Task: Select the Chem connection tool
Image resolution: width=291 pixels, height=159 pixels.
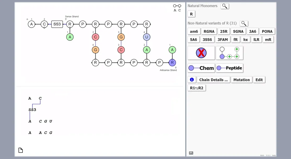Action: pyautogui.click(x=201, y=68)
